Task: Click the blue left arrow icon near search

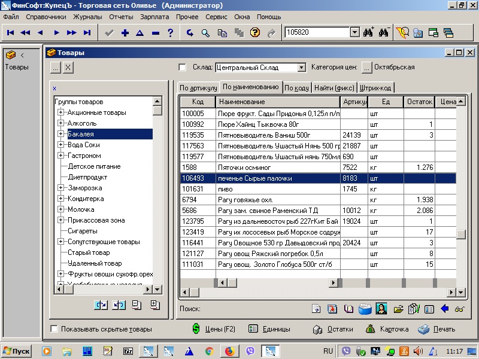Action: (444, 309)
